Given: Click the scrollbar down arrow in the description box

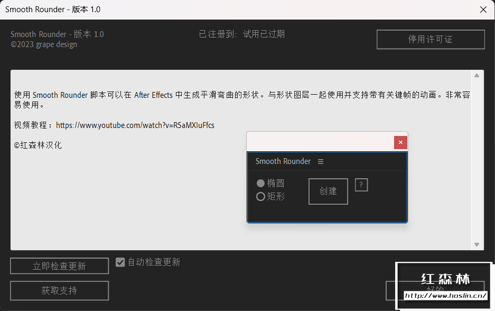Looking at the screenshot, I should pyautogui.click(x=477, y=245).
